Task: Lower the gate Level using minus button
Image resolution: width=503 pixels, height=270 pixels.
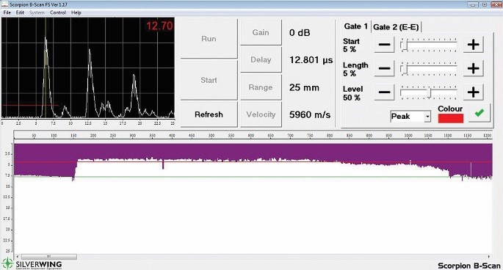Action: tap(384, 92)
